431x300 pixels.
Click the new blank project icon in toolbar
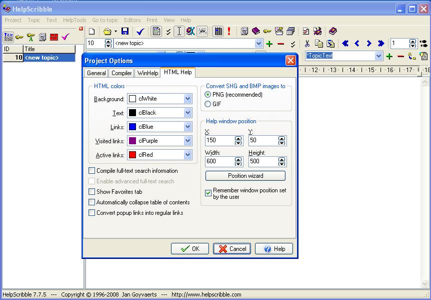pyautogui.click(x=92, y=32)
